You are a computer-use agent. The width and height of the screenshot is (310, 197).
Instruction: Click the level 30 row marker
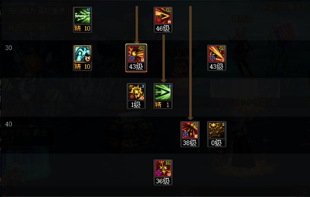[9, 48]
